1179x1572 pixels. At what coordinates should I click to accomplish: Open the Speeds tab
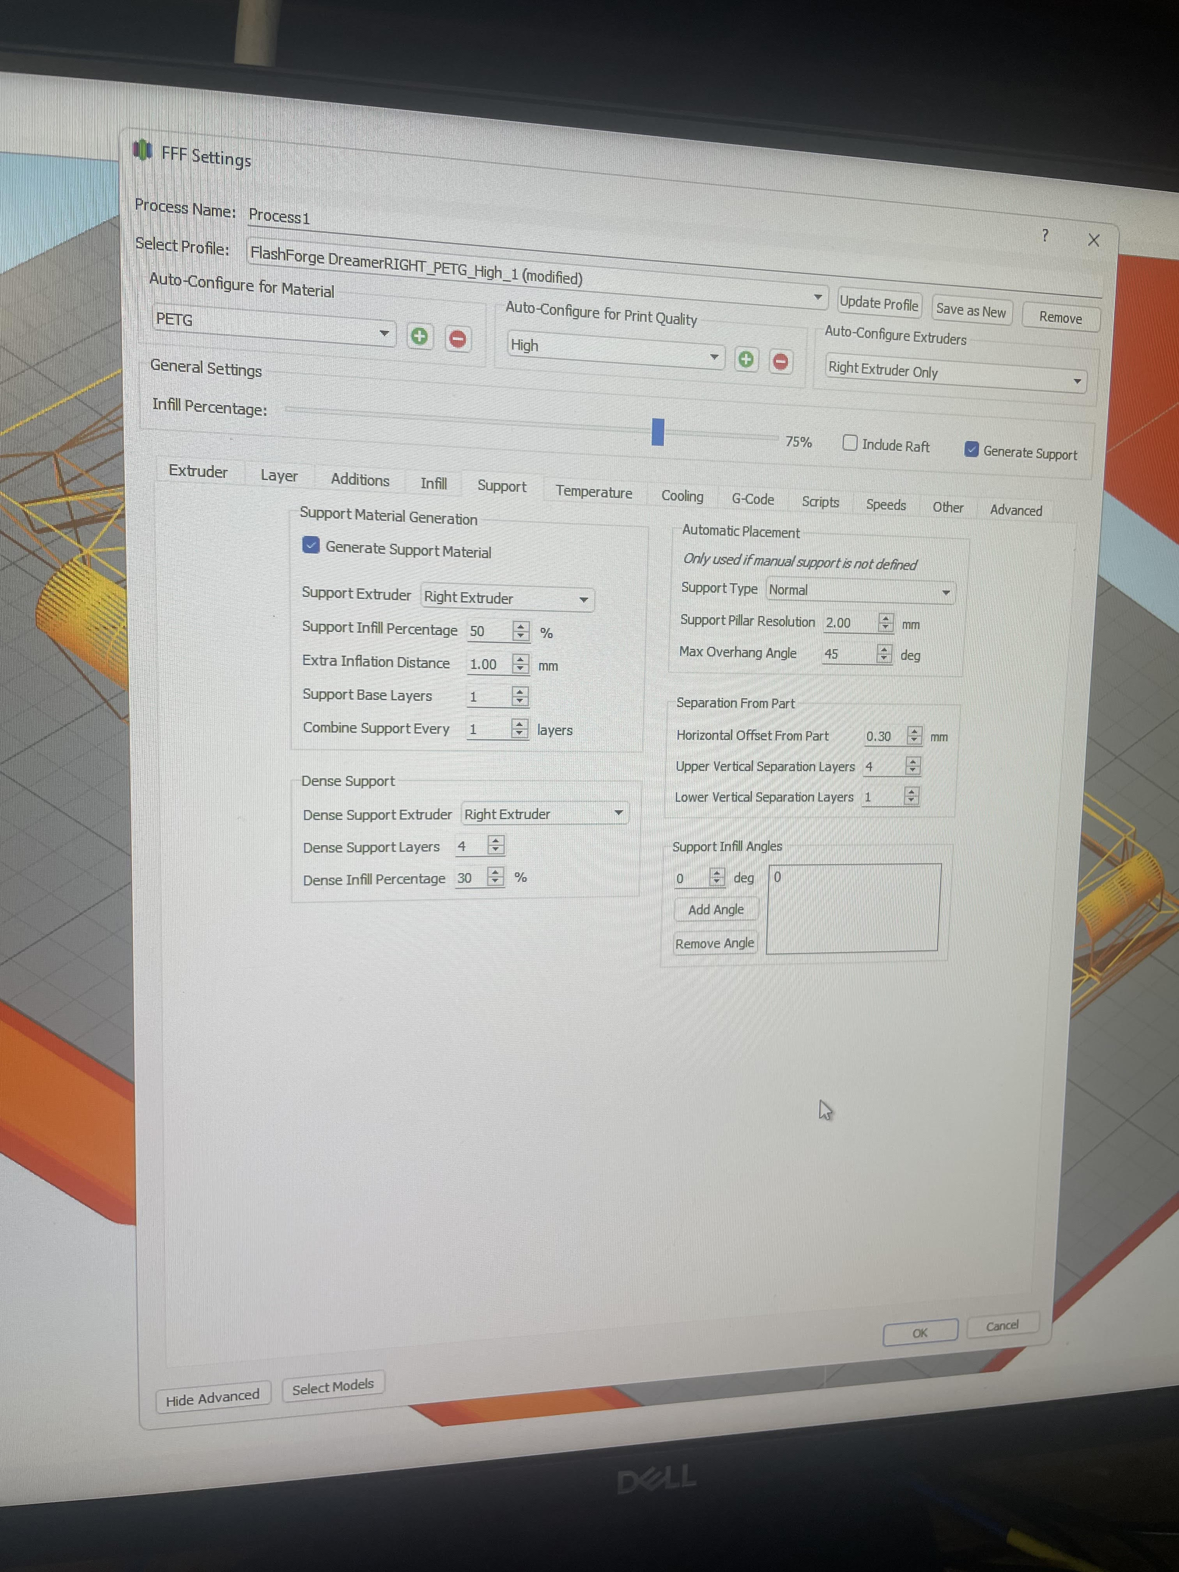tap(885, 505)
